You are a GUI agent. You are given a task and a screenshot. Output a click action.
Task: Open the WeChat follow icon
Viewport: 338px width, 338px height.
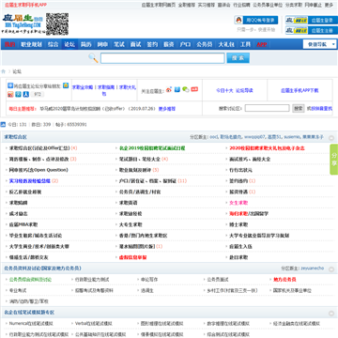(x=186, y=89)
